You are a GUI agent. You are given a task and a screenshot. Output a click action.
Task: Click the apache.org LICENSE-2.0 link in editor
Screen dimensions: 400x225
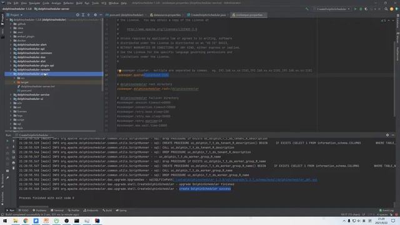pos(162,29)
